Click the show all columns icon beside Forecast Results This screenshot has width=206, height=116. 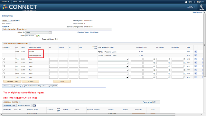34,105
